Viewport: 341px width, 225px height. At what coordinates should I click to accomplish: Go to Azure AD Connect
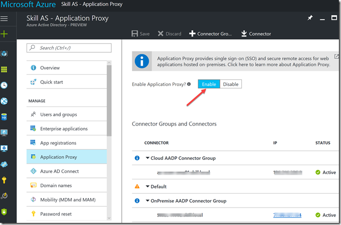click(59, 172)
